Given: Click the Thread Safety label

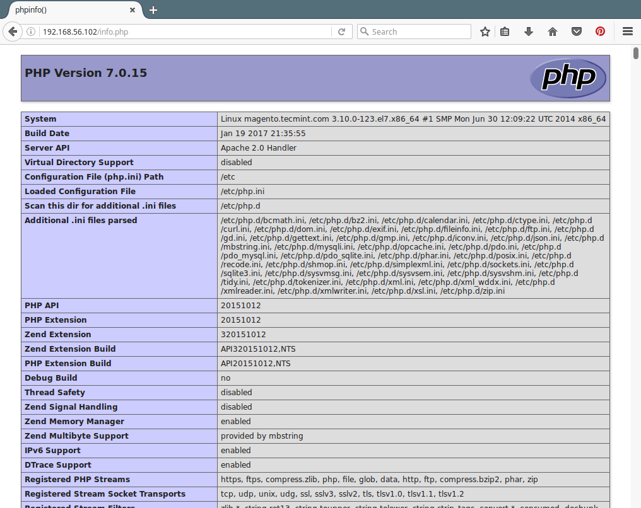Looking at the screenshot, I should click(55, 393).
